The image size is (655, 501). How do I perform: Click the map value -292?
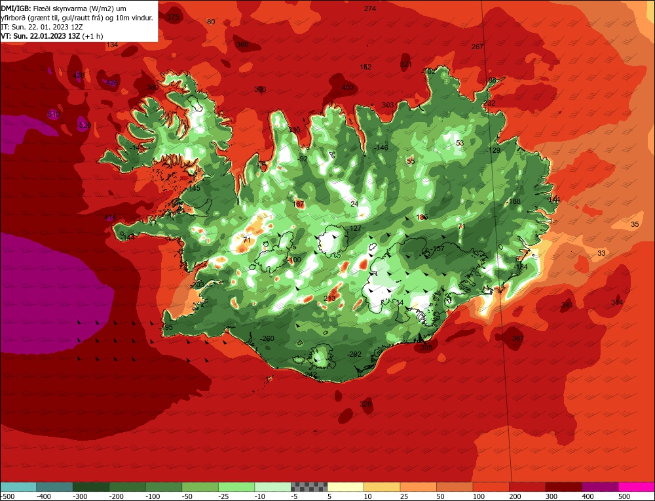click(x=354, y=354)
